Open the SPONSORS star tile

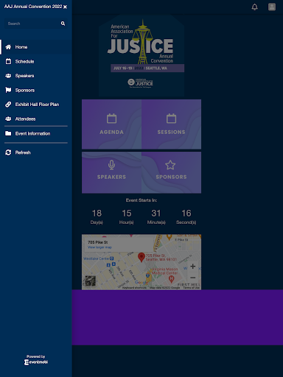171,172
